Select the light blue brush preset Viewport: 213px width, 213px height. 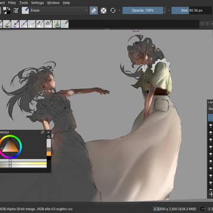(x=64, y=24)
